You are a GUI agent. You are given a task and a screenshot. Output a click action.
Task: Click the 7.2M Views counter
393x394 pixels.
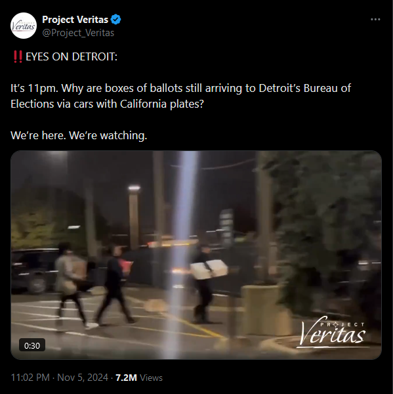(139, 378)
